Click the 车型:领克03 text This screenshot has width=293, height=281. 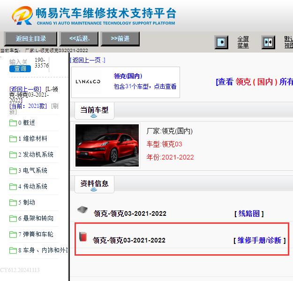164,144
